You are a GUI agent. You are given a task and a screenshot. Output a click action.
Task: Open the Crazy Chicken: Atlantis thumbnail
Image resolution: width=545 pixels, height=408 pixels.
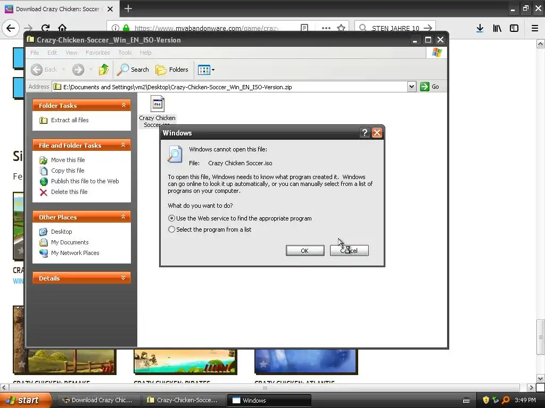pyautogui.click(x=306, y=361)
